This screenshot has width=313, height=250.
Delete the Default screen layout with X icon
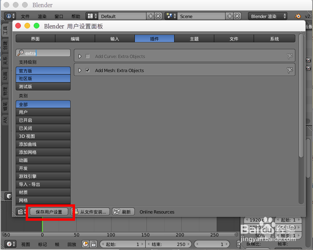(158, 16)
